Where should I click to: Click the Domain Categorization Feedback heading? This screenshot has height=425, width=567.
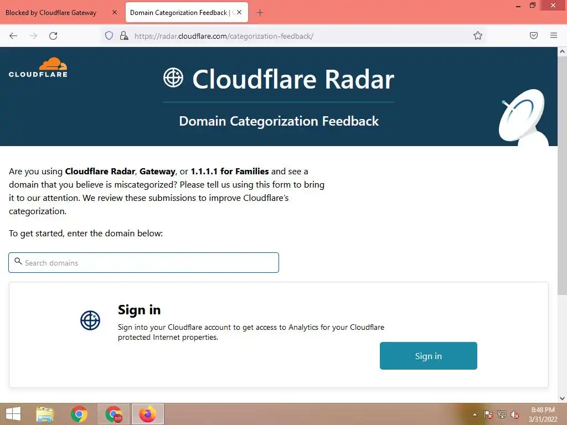(x=279, y=121)
